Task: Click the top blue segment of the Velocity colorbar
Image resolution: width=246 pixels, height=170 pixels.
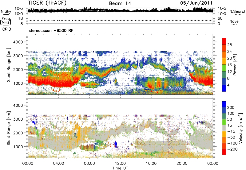Action: pos(224,104)
